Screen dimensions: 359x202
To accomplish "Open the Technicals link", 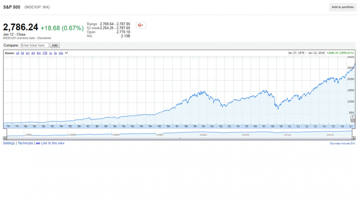I will coord(26,143).
